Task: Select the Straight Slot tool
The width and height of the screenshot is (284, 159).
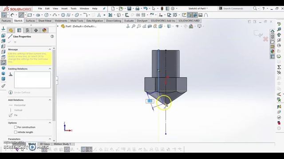Action: [38, 15]
